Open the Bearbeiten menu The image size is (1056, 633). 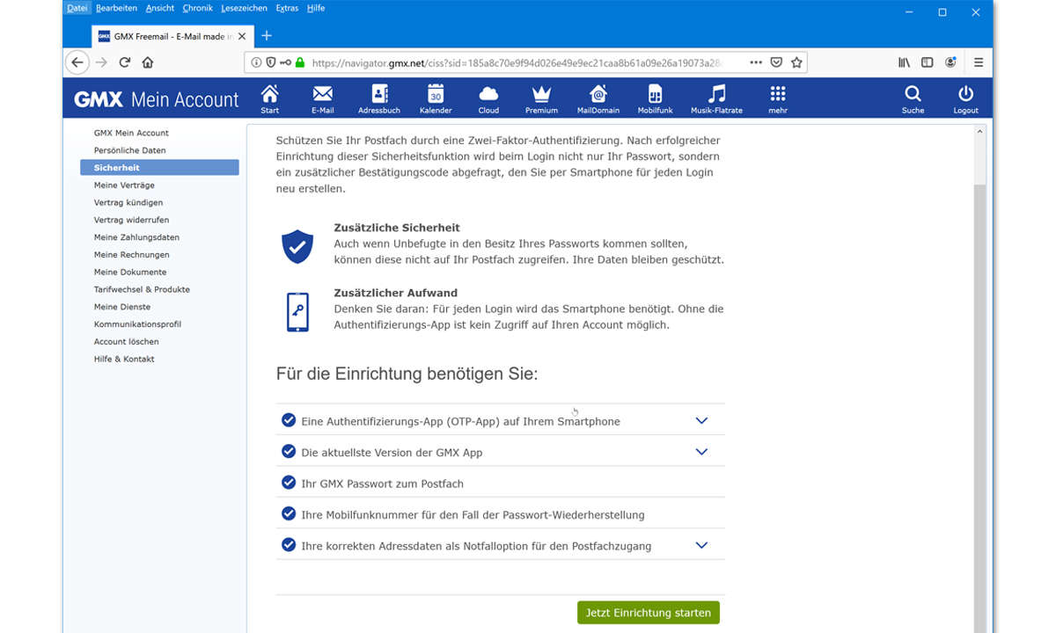click(x=114, y=8)
